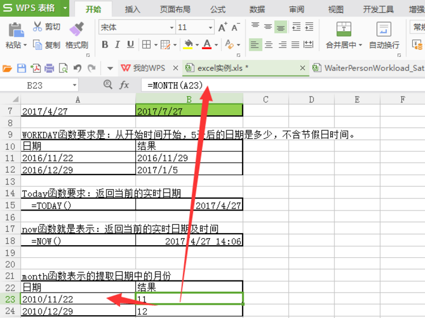Align text to top
The image size is (425, 318).
pos(255,27)
